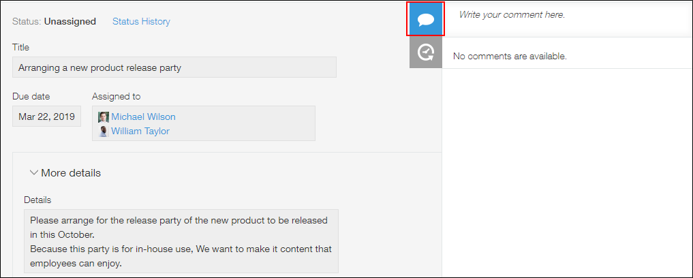Viewport: 693px width, 278px height.
Task: Open the comments speech bubble icon
Action: pos(426,20)
